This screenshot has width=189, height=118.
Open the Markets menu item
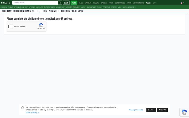coord(88,3)
